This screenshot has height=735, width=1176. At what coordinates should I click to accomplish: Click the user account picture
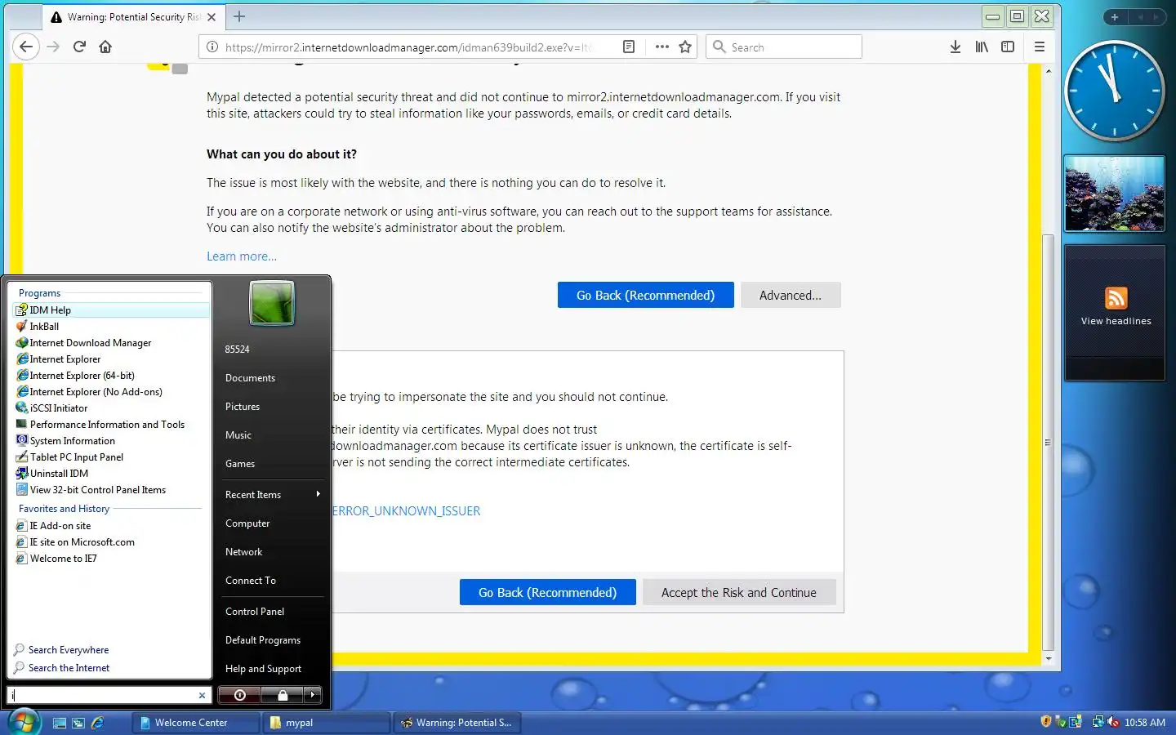[x=272, y=303]
